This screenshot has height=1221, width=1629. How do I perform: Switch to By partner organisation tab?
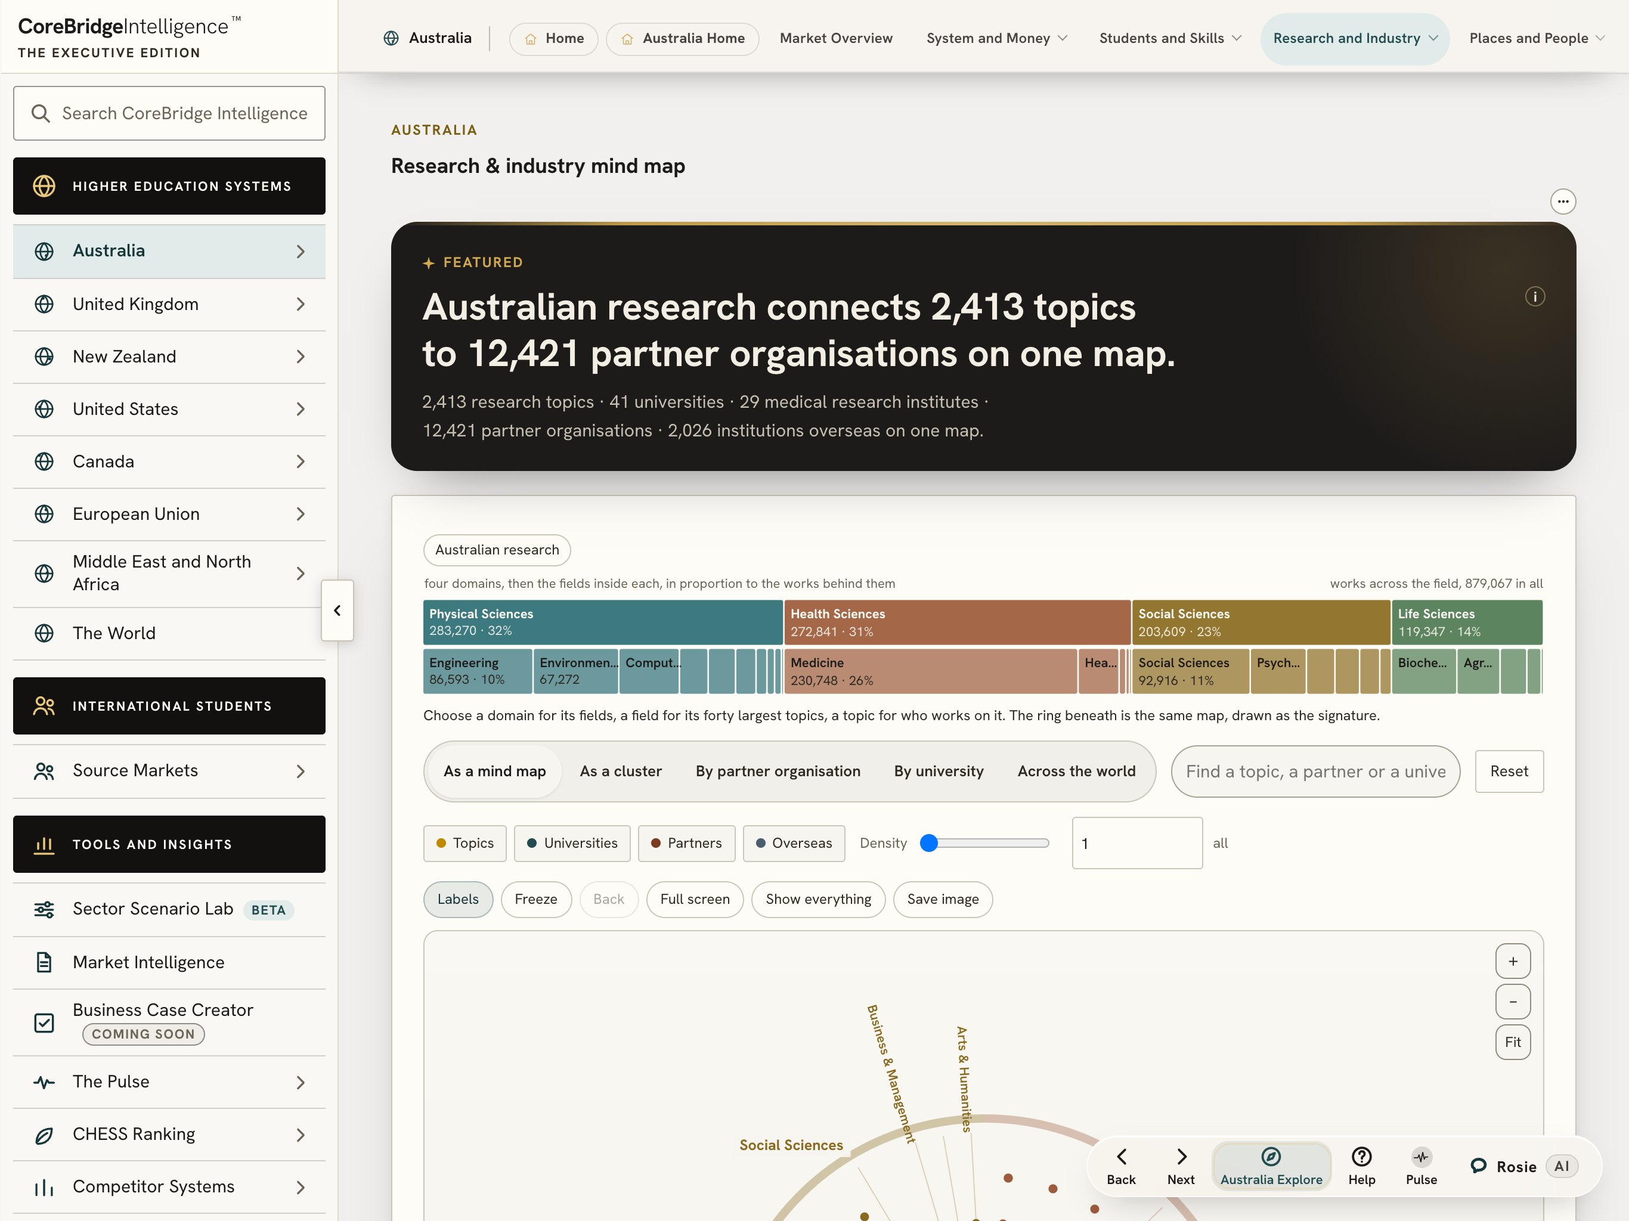[x=778, y=772]
